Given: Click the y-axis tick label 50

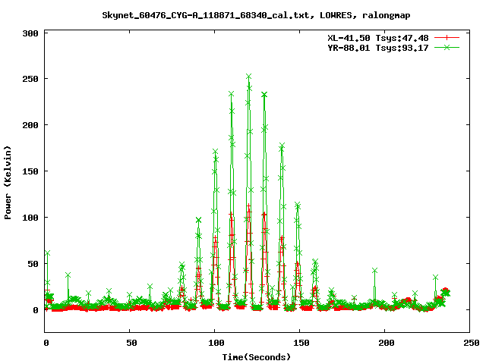Looking at the screenshot, I should [33, 264].
